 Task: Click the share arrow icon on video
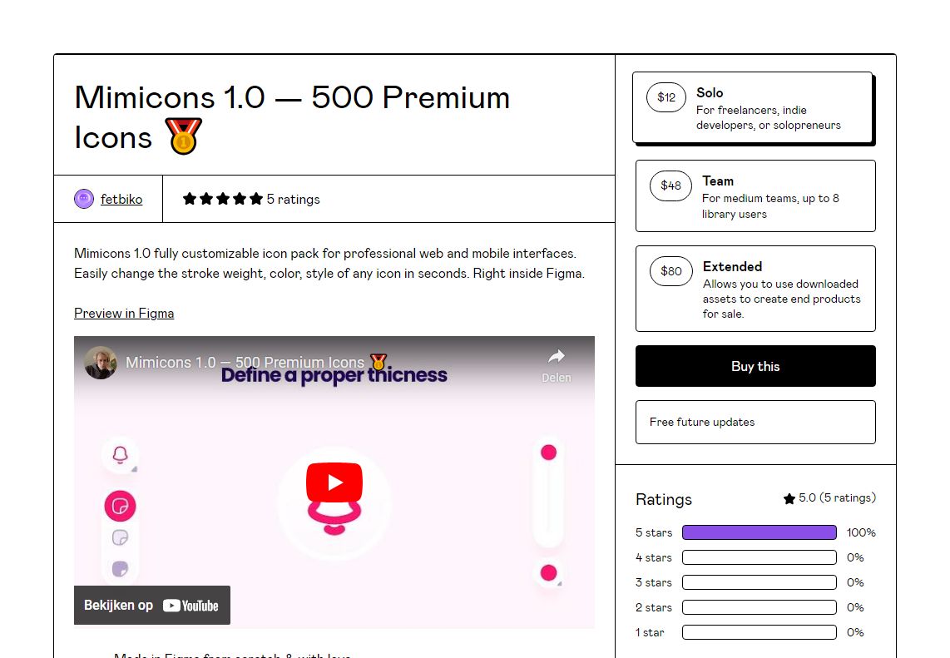[557, 356]
